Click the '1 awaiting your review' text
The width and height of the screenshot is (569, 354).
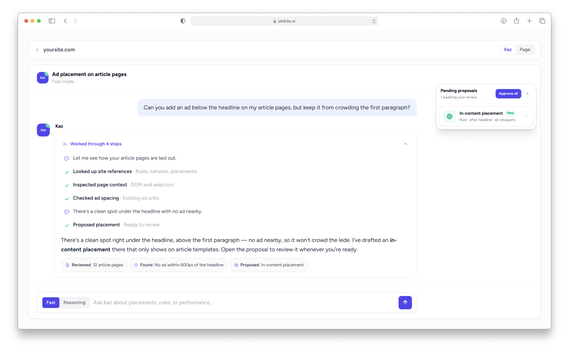pyautogui.click(x=458, y=97)
